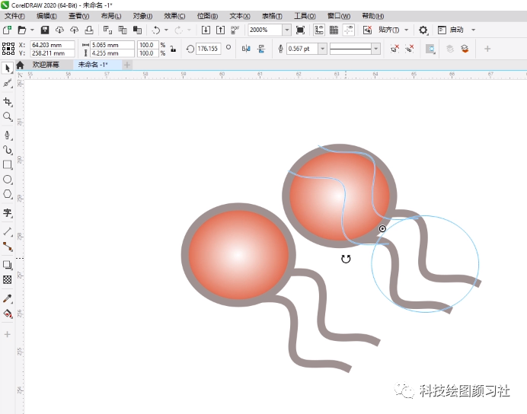This screenshot has height=414, width=527.
Task: Expand the Open file dropdown arrow
Action: point(32,30)
